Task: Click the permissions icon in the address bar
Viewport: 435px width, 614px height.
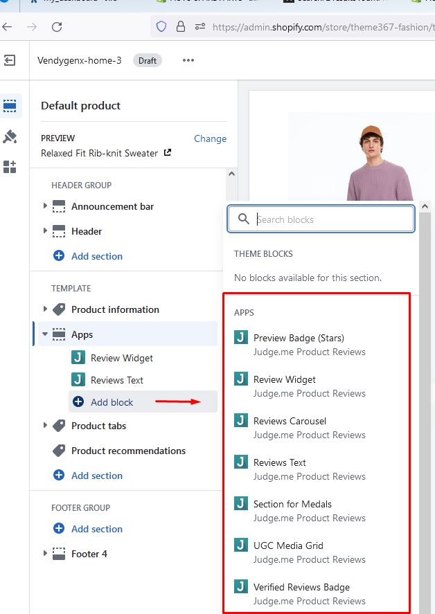Action: coord(200,26)
